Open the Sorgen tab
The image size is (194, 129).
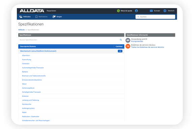coord(57,17)
